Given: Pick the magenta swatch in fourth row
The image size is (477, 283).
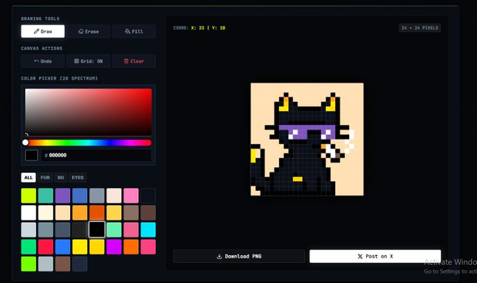Looking at the screenshot, I should click(114, 247).
